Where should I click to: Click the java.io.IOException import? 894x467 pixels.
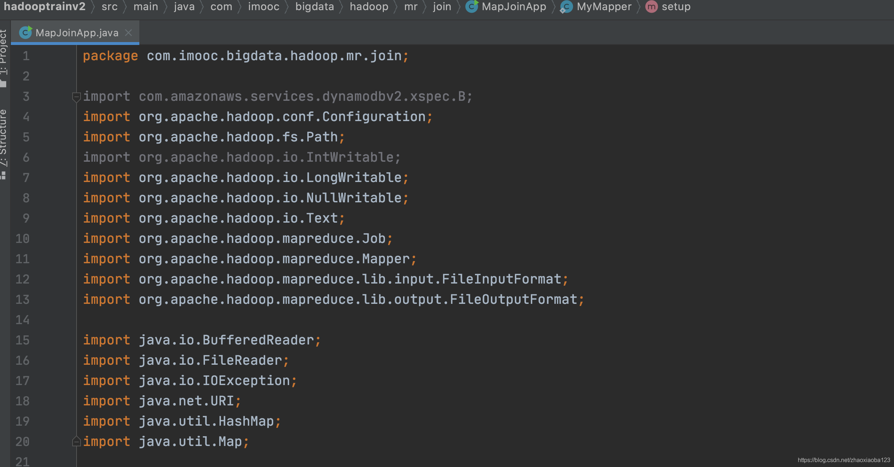(x=190, y=381)
